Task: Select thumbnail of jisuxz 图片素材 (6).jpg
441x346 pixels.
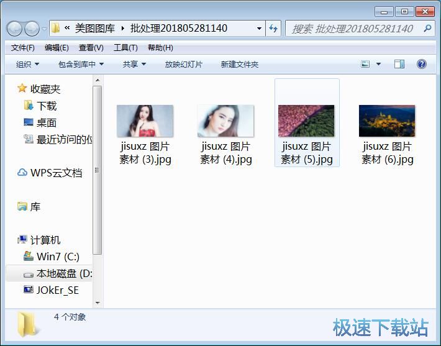Action: [387, 121]
